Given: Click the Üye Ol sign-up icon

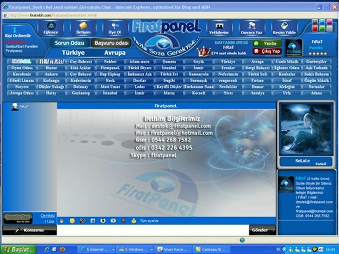Looking at the screenshot, I should (x=115, y=28).
